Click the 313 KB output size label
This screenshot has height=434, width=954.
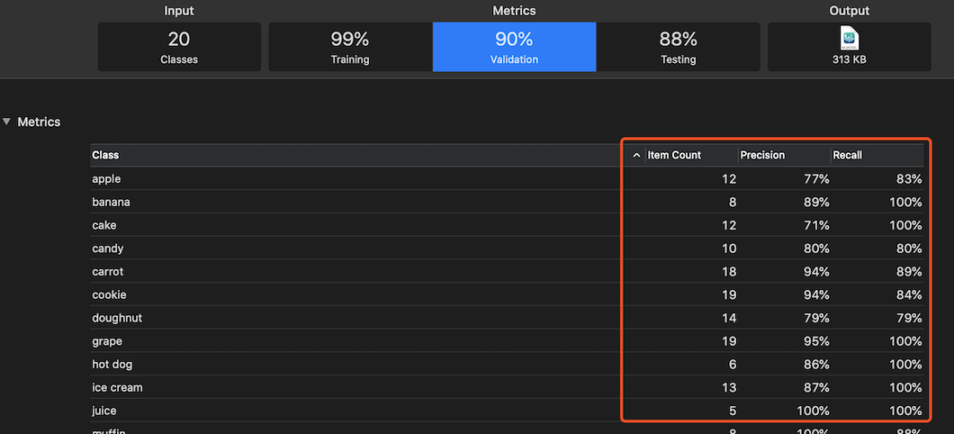coord(849,59)
